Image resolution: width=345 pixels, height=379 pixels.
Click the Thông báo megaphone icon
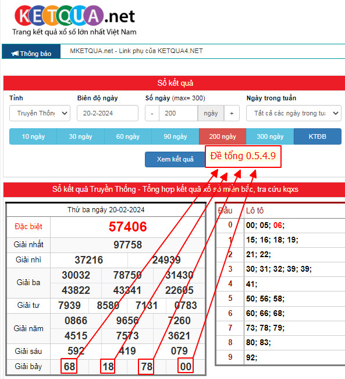(x=15, y=54)
